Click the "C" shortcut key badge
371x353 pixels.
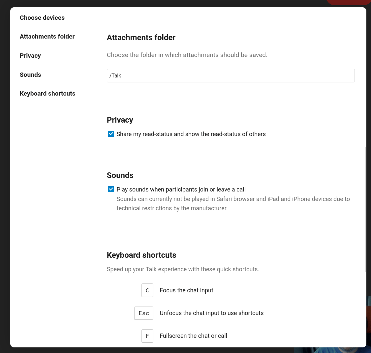coord(147,290)
